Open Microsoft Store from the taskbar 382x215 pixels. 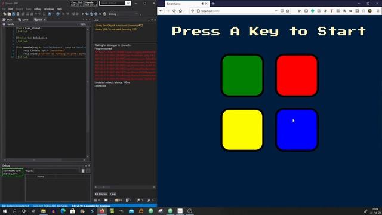[x=73, y=211]
